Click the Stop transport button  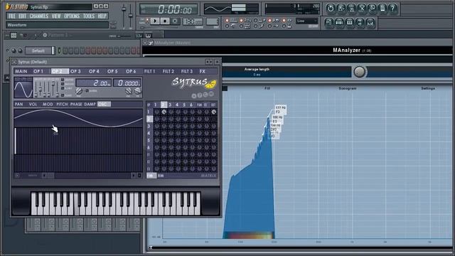pos(165,21)
